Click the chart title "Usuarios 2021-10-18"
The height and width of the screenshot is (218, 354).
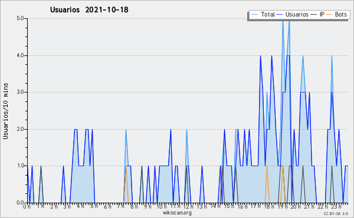click(89, 10)
